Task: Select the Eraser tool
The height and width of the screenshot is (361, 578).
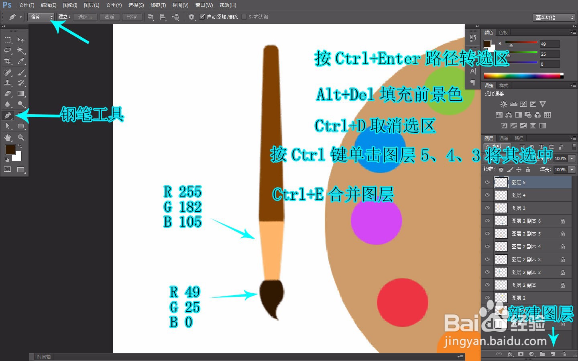Action: click(x=8, y=93)
